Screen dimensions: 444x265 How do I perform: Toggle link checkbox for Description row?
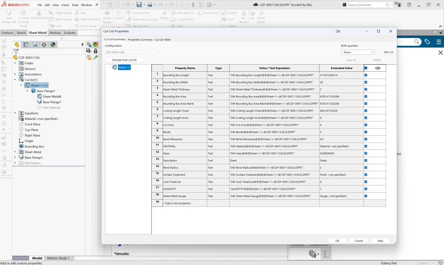pyautogui.click(x=366, y=160)
